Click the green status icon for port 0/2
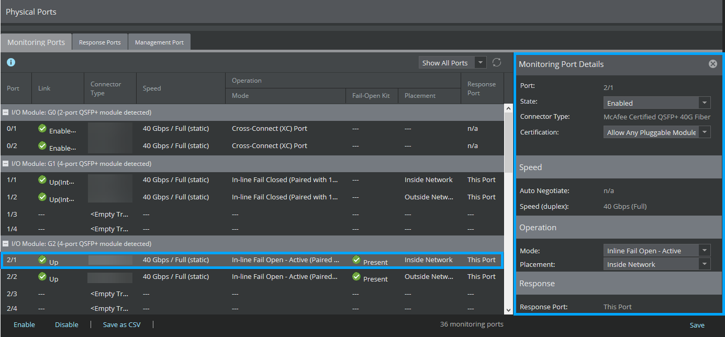Image resolution: width=725 pixels, height=337 pixels. (x=42, y=146)
